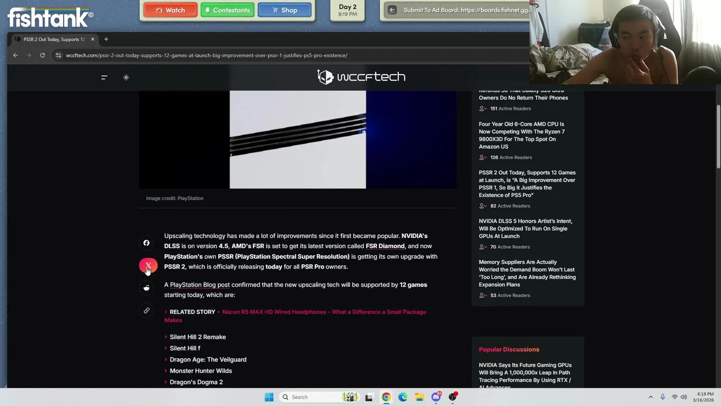This screenshot has width=721, height=406.
Task: Click Popular Discussions heading
Action: [509, 350]
